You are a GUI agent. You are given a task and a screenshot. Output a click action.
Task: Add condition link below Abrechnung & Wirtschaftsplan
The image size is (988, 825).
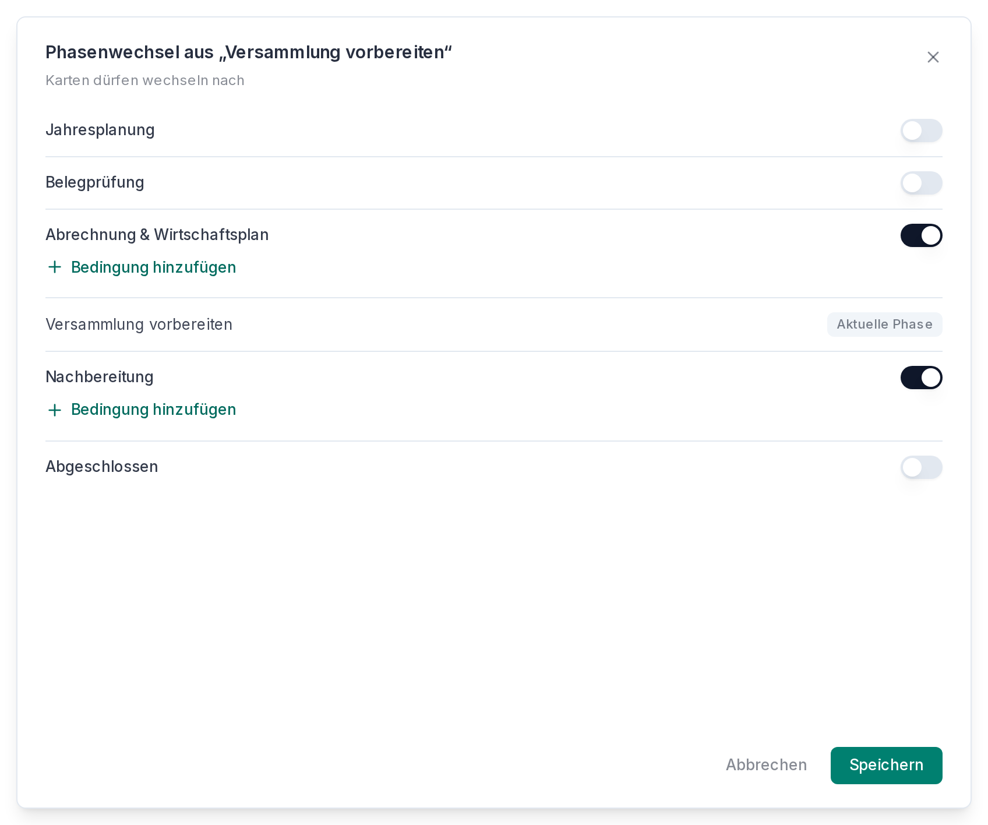point(141,267)
